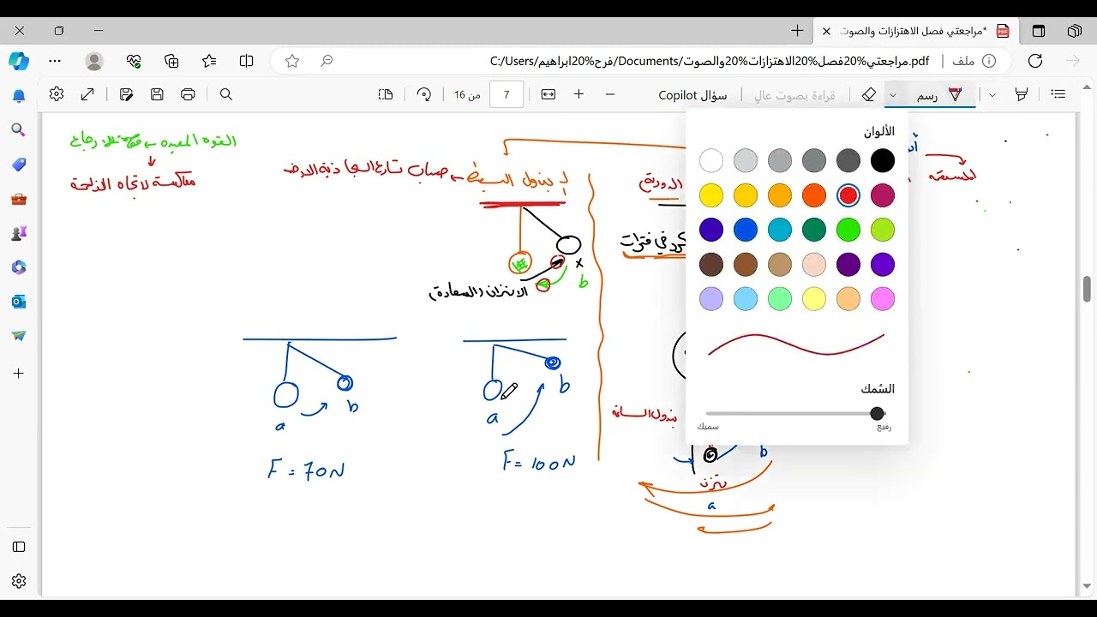This screenshot has width=1097, height=617.
Task: Click the split screen icon
Action: coord(247,61)
